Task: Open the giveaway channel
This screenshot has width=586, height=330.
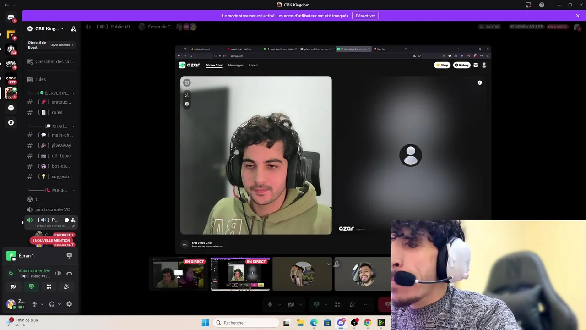Action: point(51,145)
